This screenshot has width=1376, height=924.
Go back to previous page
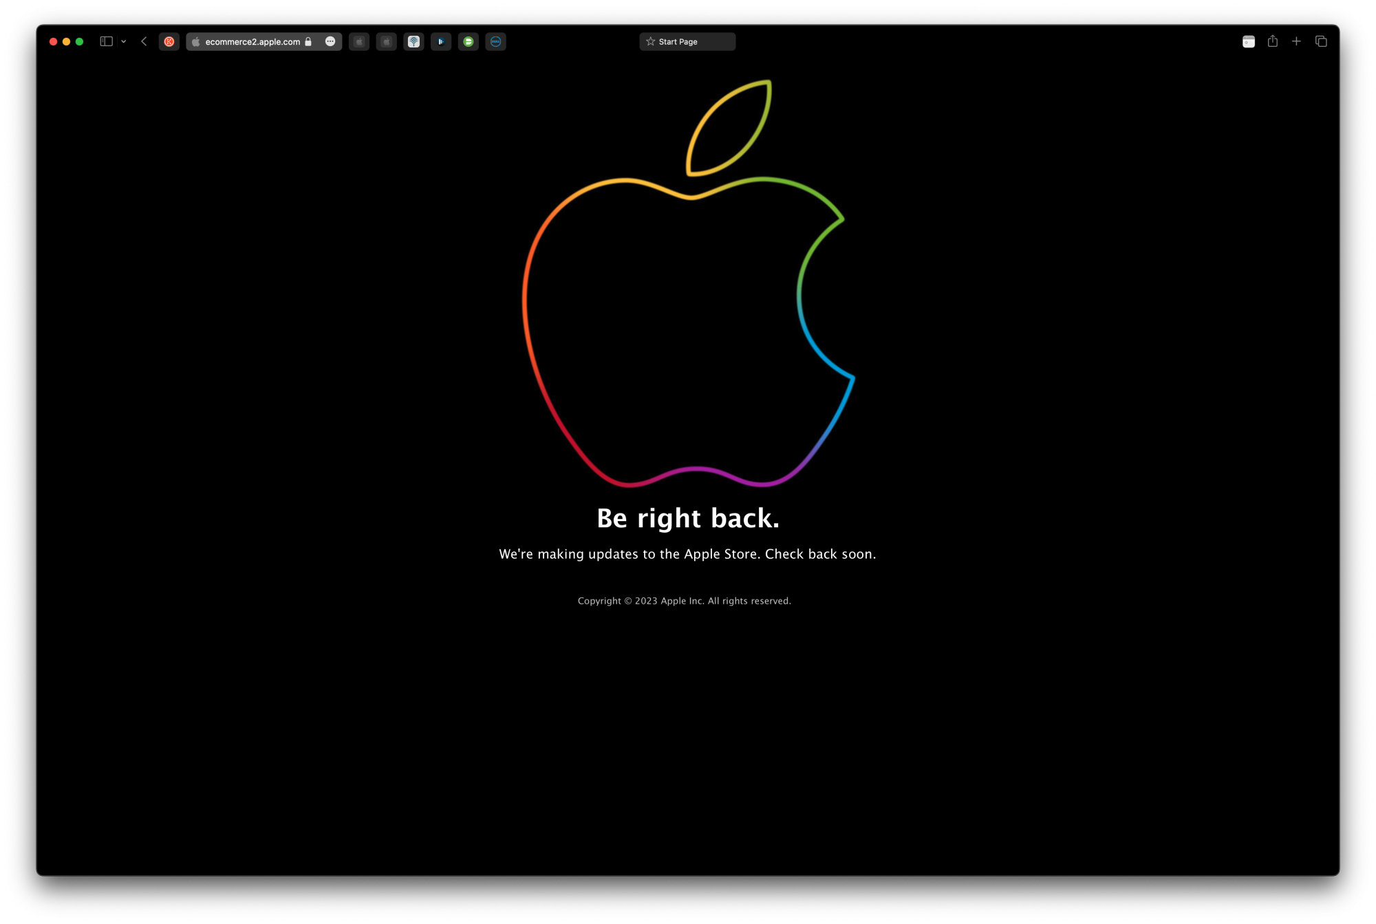pos(144,42)
